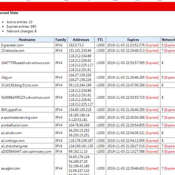
Task: Select hostname 5b0988e595225.cdn.sohucs.com
Action: coord(26,97)
